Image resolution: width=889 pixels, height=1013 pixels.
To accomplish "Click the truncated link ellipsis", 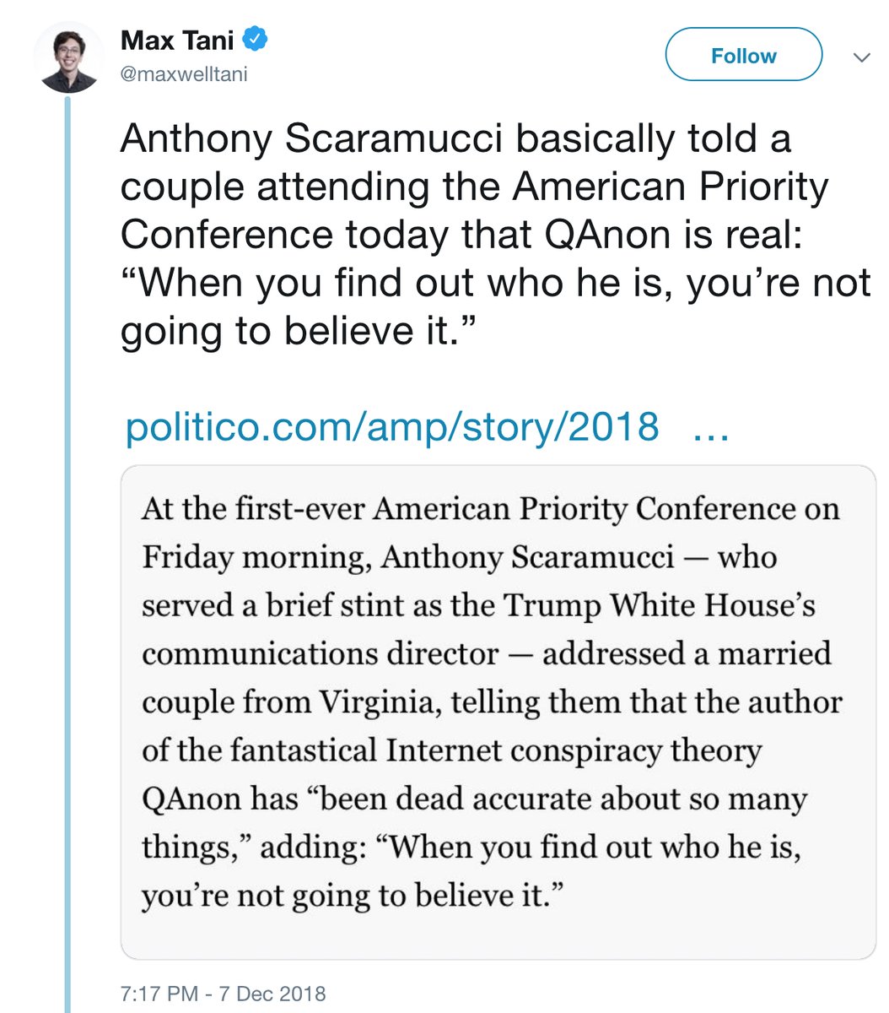I will (x=709, y=426).
